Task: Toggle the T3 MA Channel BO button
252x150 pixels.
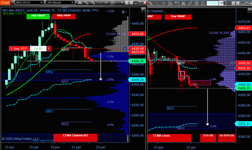Action: coord(75,138)
